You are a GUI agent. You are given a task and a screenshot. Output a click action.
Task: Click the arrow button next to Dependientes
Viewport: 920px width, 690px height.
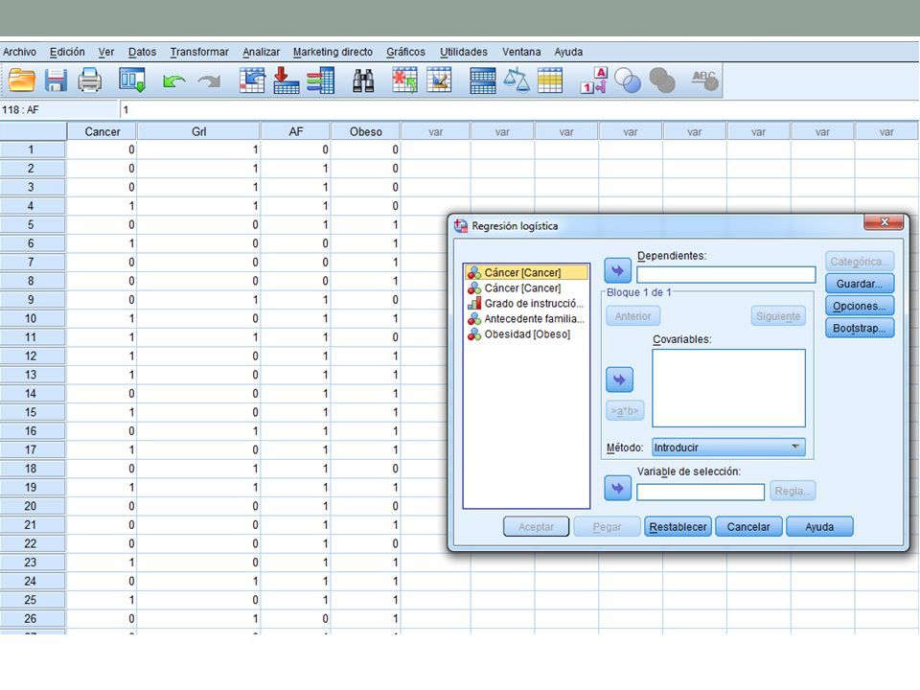tap(618, 271)
